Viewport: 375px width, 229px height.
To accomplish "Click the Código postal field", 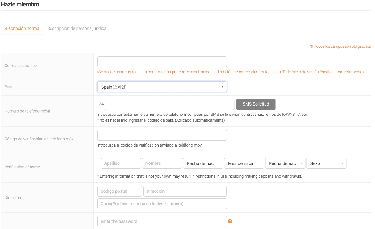I will point(120,191).
